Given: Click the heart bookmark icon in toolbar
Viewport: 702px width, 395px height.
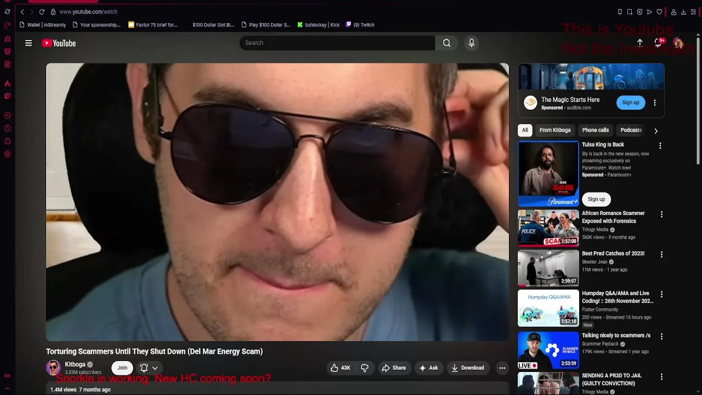Looking at the screenshot, I should point(659,12).
